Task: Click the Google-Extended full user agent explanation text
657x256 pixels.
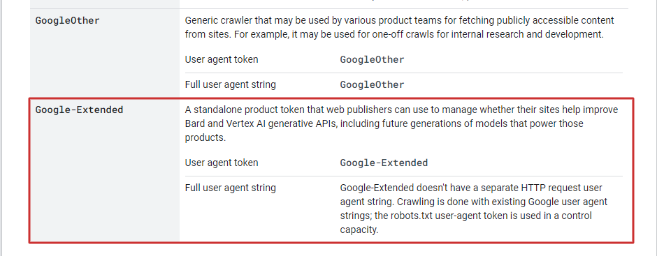Action: coord(473,209)
